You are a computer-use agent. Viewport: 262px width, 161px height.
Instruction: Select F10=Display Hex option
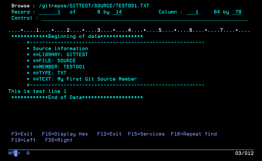(65, 134)
